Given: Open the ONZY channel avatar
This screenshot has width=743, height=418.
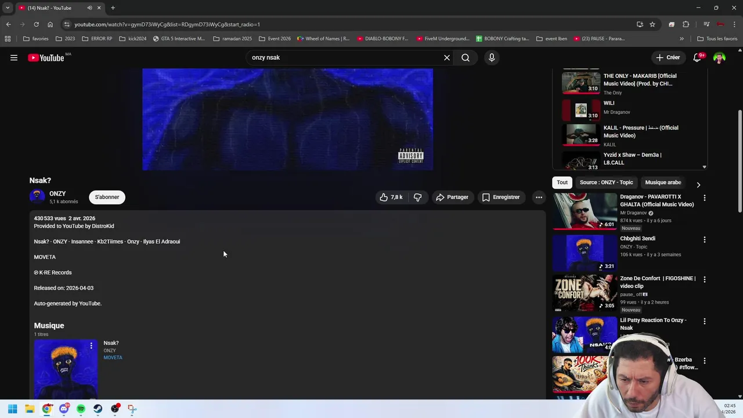Looking at the screenshot, I should click(37, 197).
